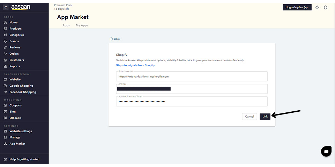
Task: Click the Coupons sidebar icon
Action: pyautogui.click(x=6, y=105)
